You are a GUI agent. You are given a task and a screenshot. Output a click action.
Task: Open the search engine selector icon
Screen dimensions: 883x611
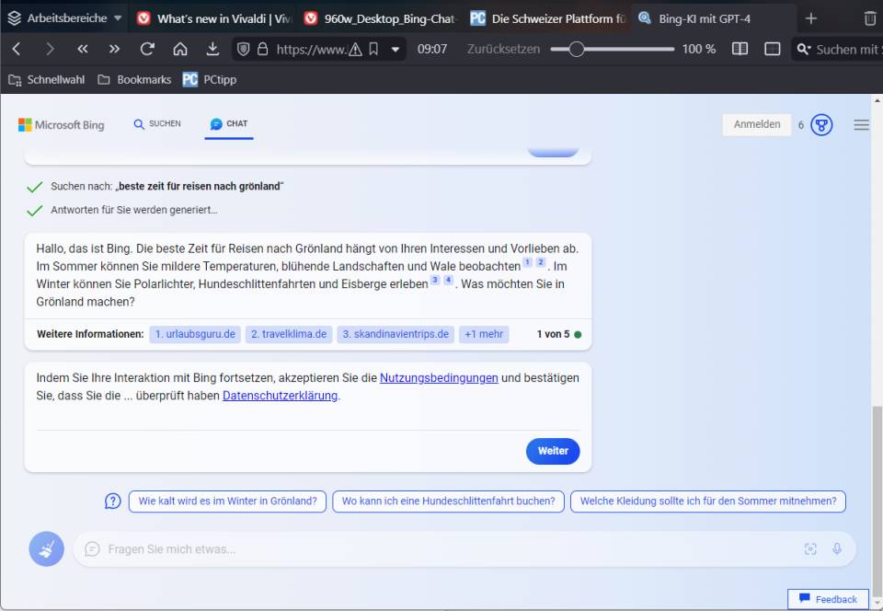click(x=804, y=50)
